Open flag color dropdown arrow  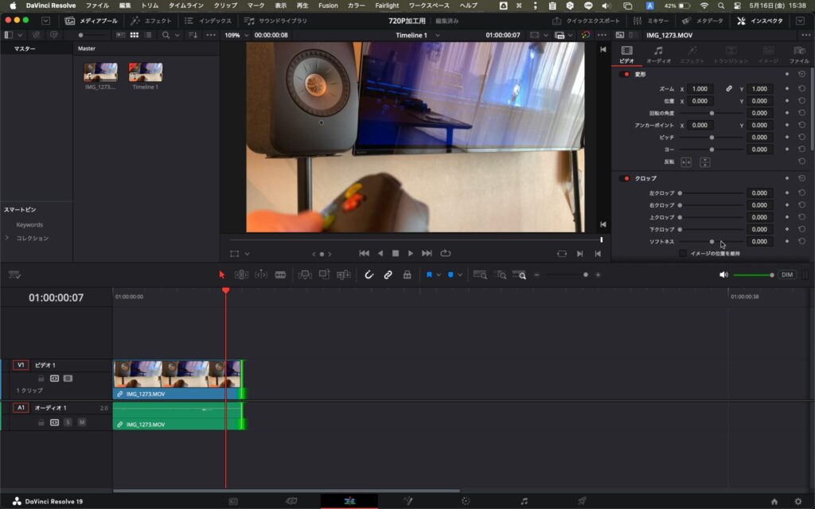pyautogui.click(x=439, y=274)
